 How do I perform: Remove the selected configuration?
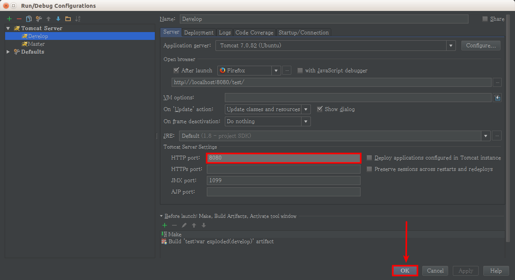tap(18, 18)
